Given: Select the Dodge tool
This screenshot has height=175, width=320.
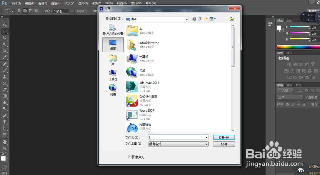Looking at the screenshot, I should pyautogui.click(x=4, y=109).
